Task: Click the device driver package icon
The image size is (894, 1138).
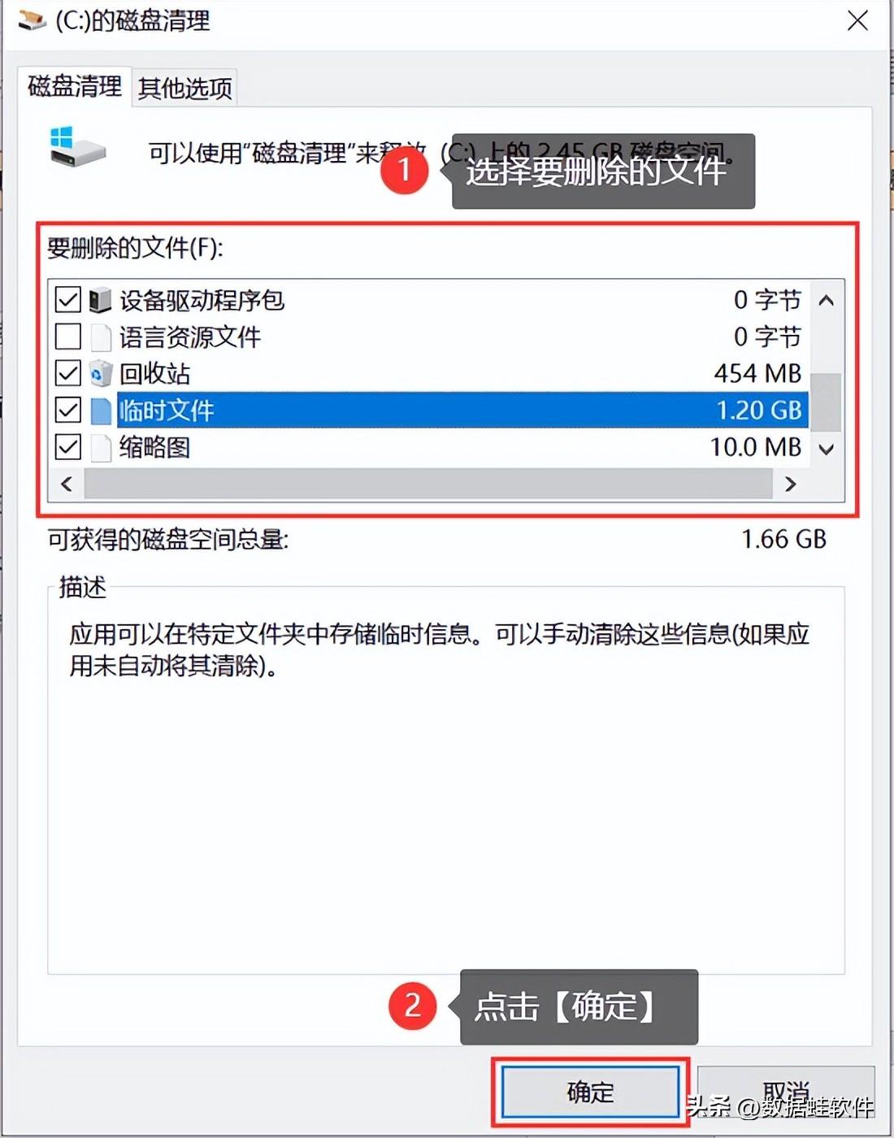Action: click(100, 300)
